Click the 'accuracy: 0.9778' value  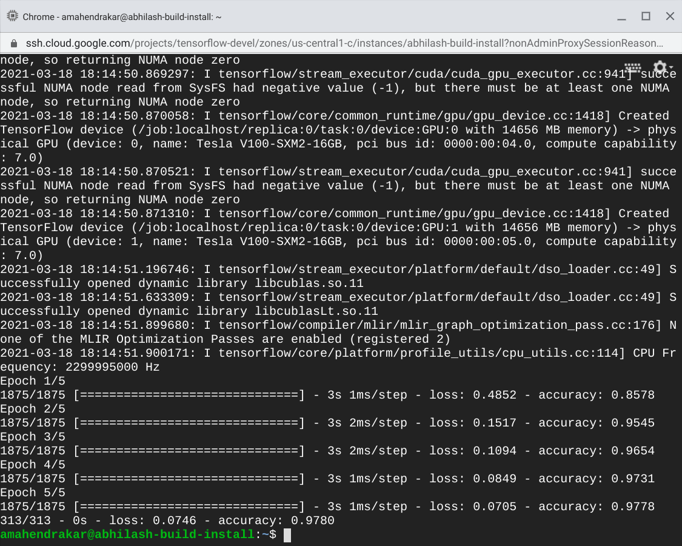pos(597,507)
